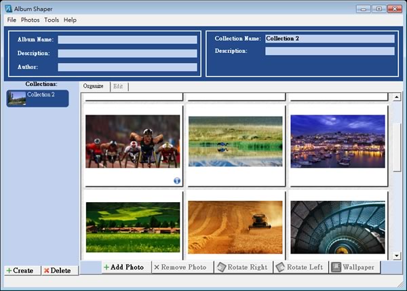
Task: Select the spiral staircase photo thumbnail
Action: pyautogui.click(x=338, y=227)
